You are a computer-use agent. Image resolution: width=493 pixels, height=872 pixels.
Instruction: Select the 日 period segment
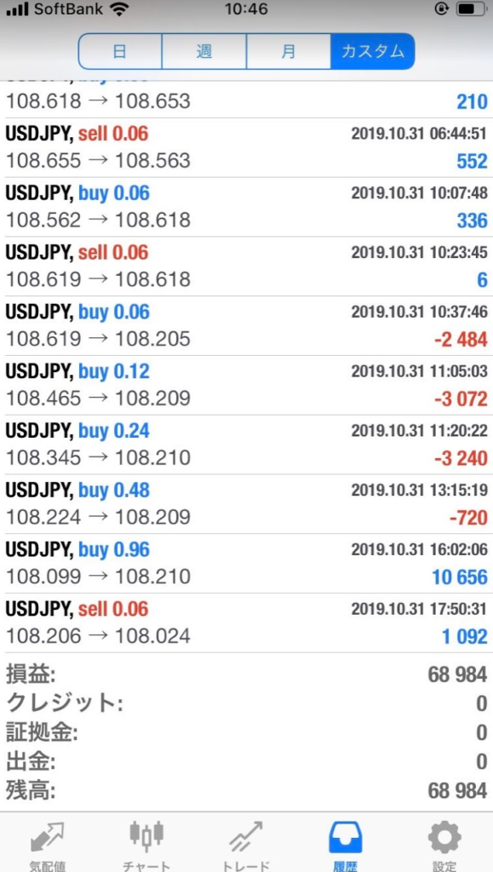[120, 51]
